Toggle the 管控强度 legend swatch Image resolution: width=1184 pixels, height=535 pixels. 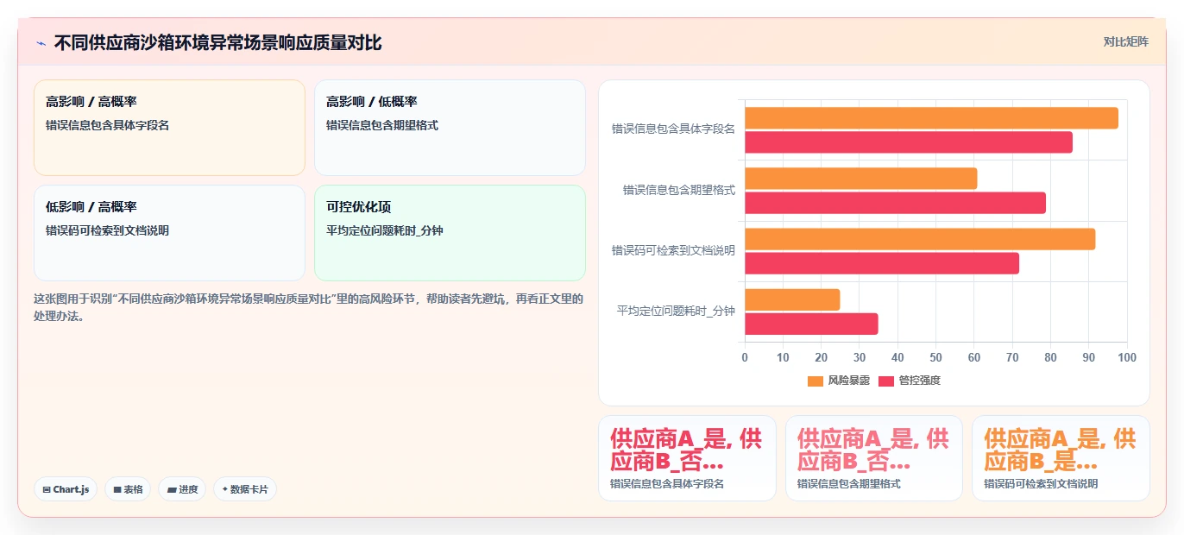point(886,381)
